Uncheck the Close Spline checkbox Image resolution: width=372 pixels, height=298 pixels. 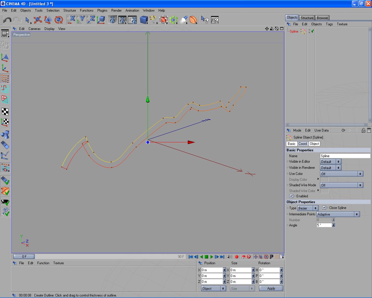[324, 208]
